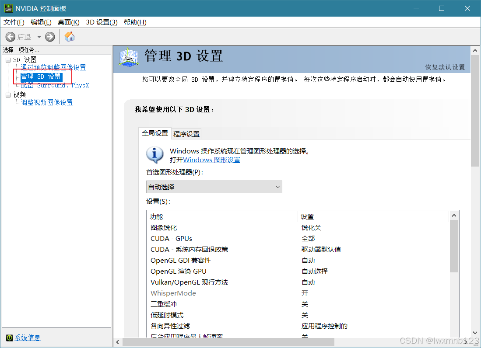The width and height of the screenshot is (481, 348).
Task: Open the 自动选择 preferred GPU dropdown
Action: tap(214, 187)
